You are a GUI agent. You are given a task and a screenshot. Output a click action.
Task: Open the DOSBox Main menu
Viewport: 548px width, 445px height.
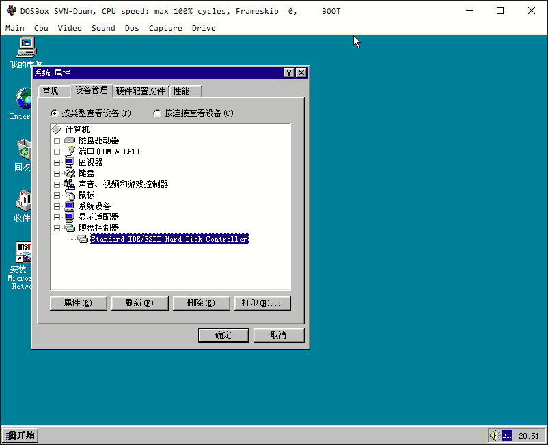pyautogui.click(x=14, y=28)
